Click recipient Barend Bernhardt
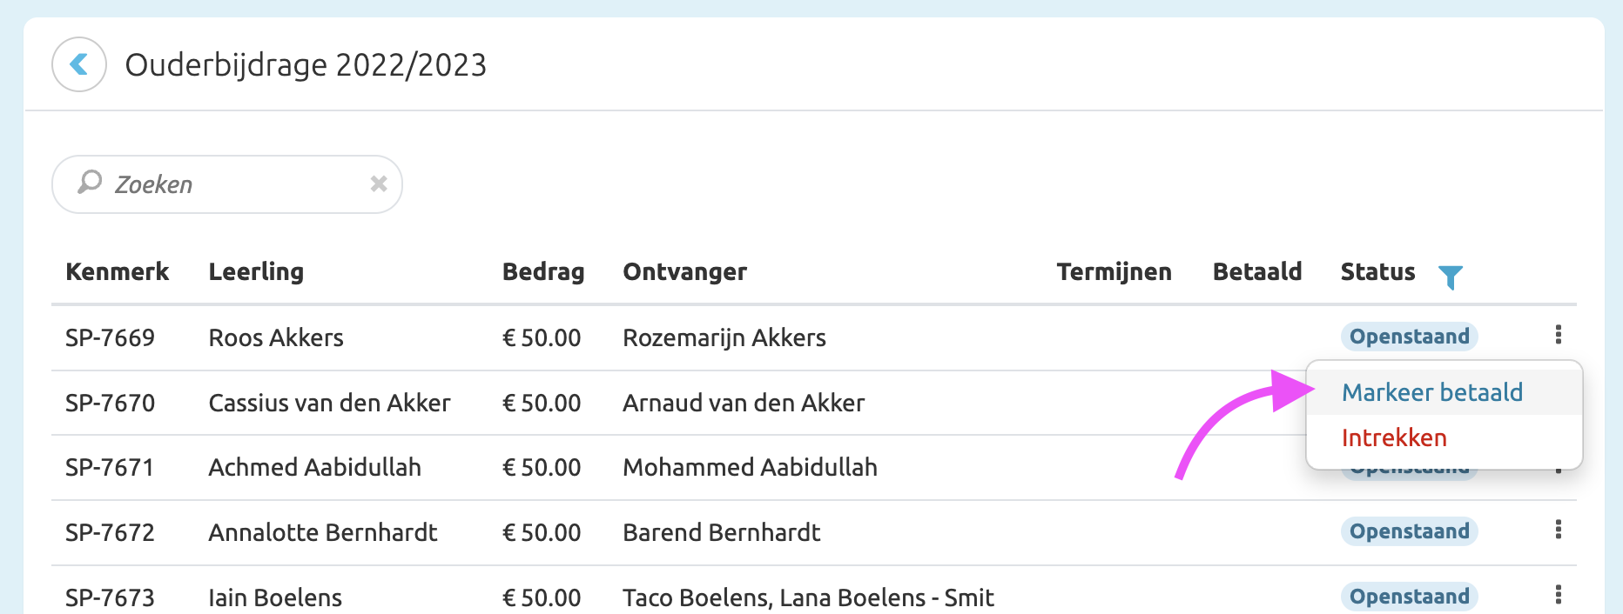Viewport: 1623px width, 614px height. tap(721, 532)
